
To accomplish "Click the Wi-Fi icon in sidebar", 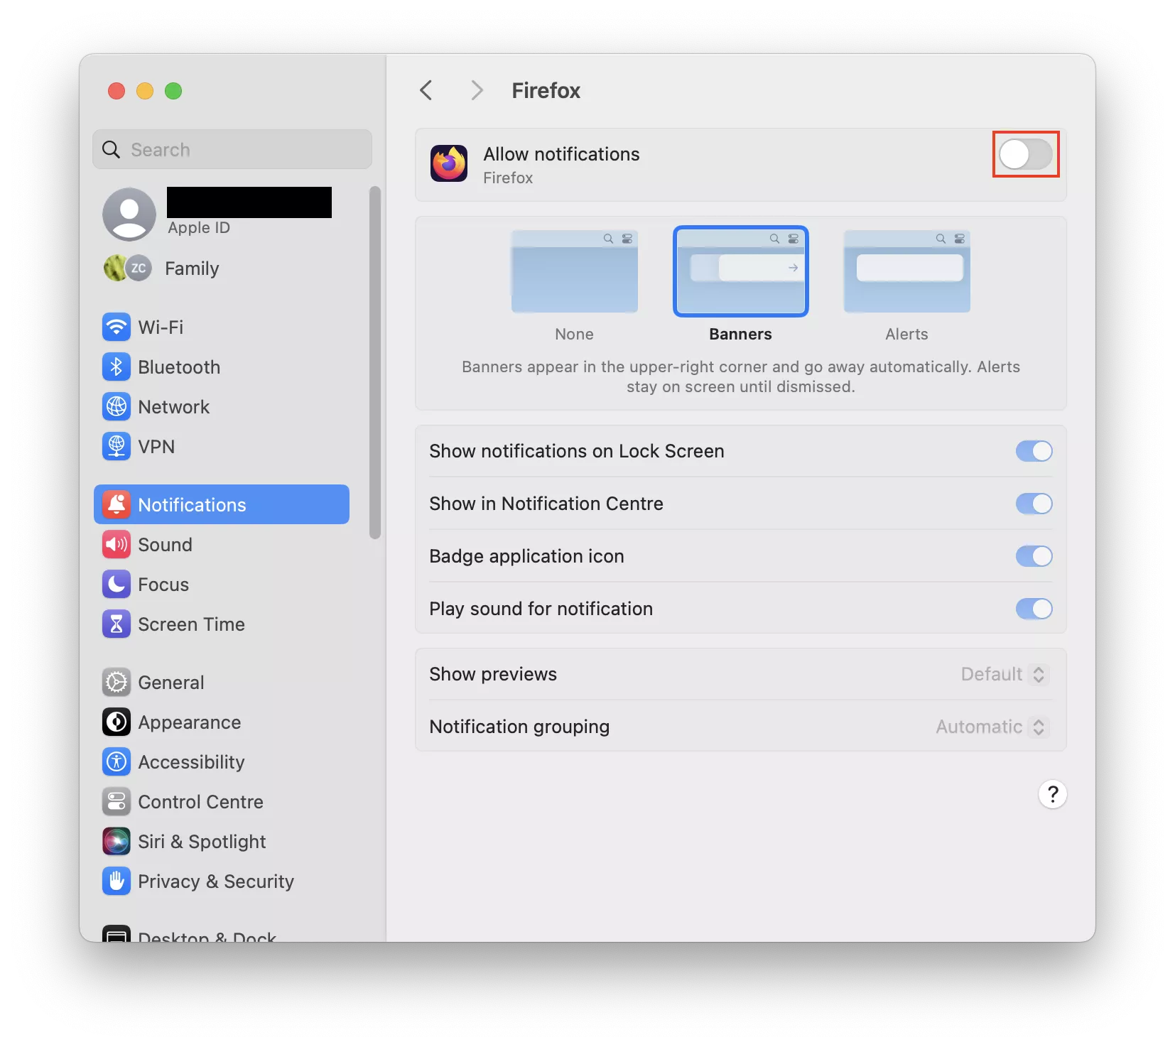I will (117, 327).
